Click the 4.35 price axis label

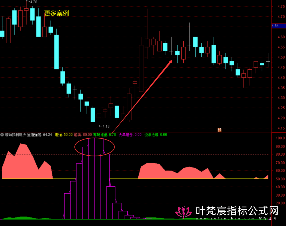coord(281,88)
